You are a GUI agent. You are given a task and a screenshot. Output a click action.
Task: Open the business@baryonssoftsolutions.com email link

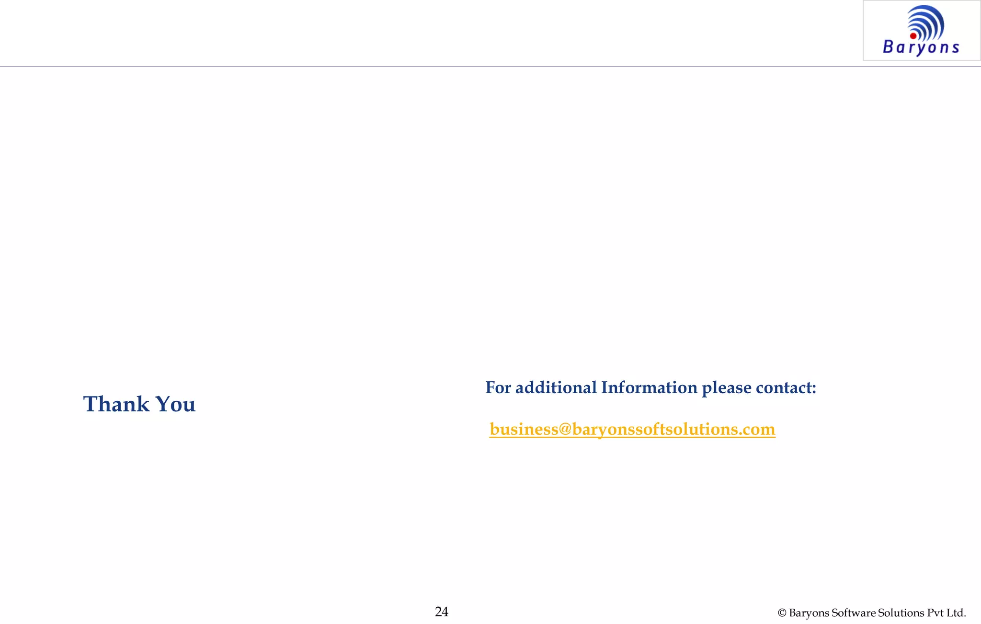coord(632,429)
